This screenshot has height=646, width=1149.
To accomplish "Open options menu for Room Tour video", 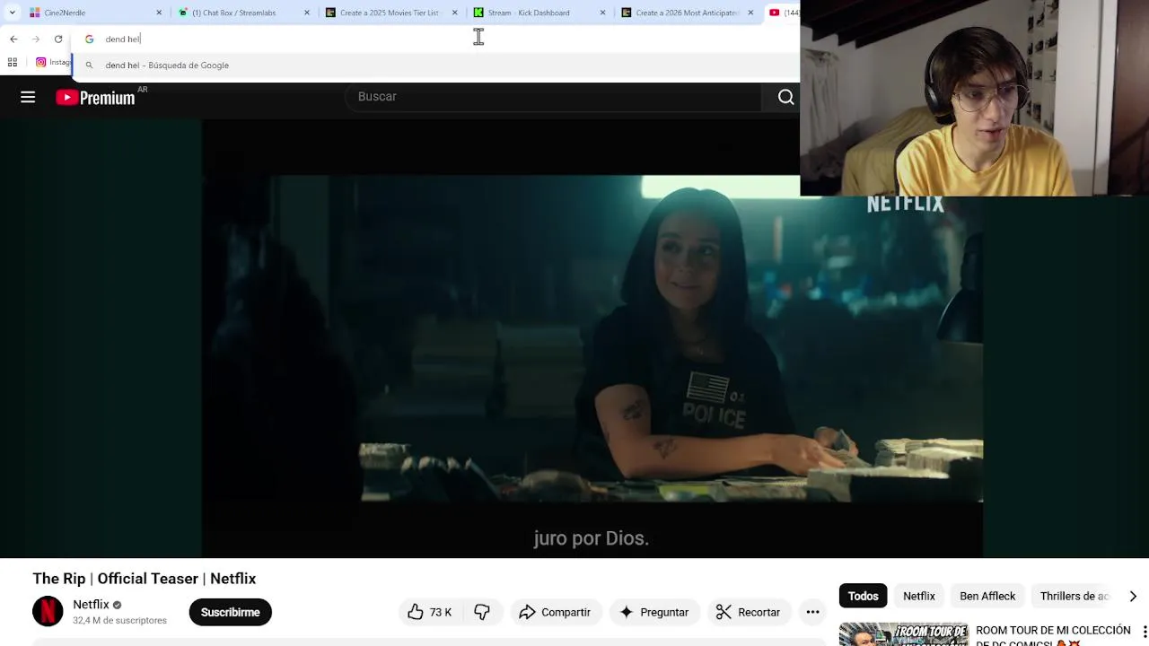I will 1144,632.
